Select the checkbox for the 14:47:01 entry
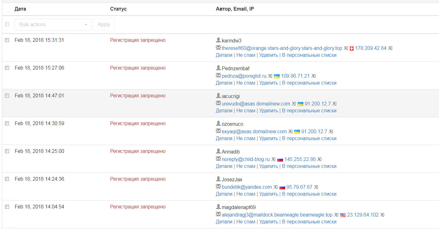The width and height of the screenshot is (439, 229). point(7,96)
